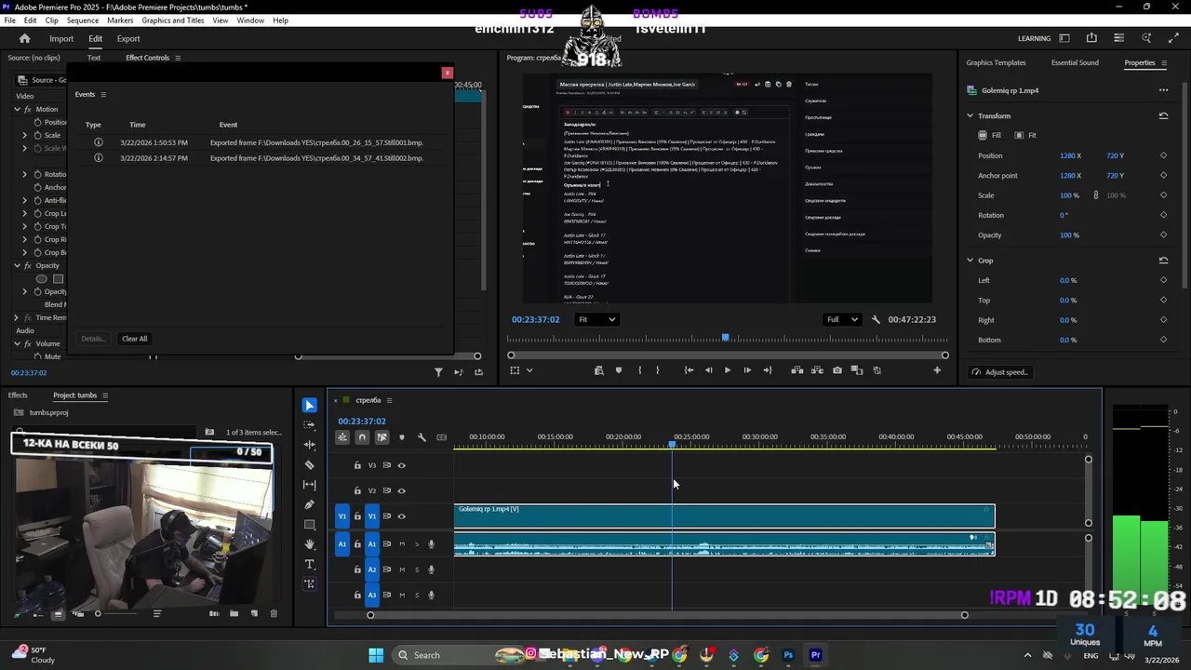
Task: Click Go to Out point icon
Action: coord(767,370)
